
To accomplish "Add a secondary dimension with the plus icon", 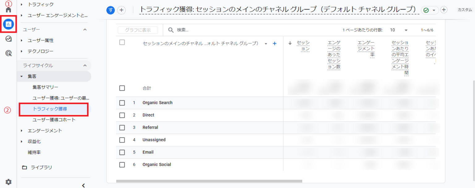I will pyautogui.click(x=274, y=44).
